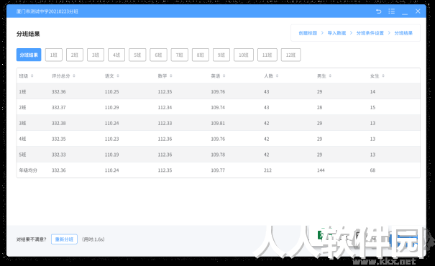Click boys count 28 in 2班 row

pyautogui.click(x=319, y=107)
